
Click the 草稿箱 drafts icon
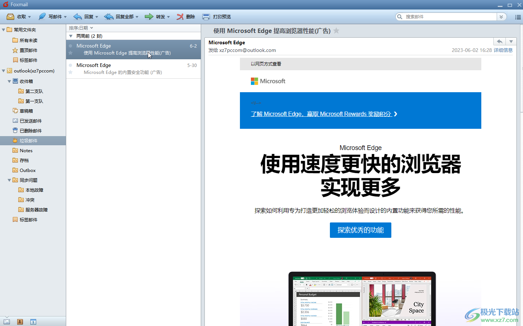click(15, 110)
